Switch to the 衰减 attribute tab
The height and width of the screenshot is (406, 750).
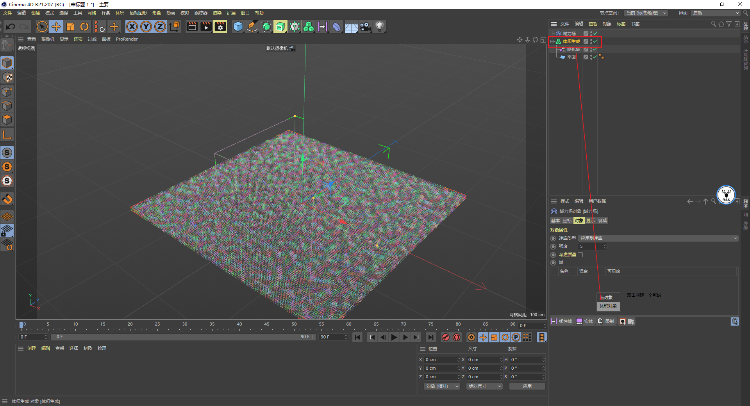click(602, 221)
